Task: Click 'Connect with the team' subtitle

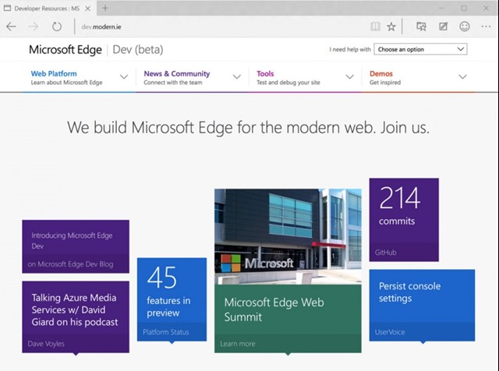Action: (173, 83)
